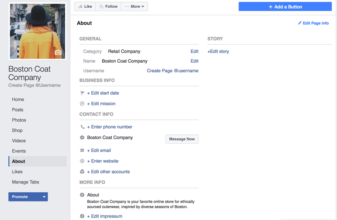Viewport: 337px width, 220px height.
Task: Click the Add a Button button
Action: [x=285, y=7]
